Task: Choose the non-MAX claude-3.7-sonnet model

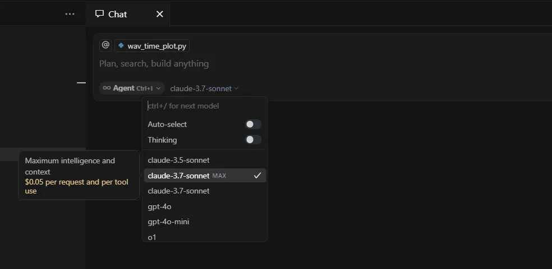Action: pyautogui.click(x=205, y=191)
